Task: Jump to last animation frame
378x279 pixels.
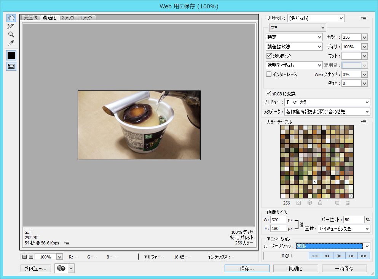Action: pyautogui.click(x=364, y=256)
